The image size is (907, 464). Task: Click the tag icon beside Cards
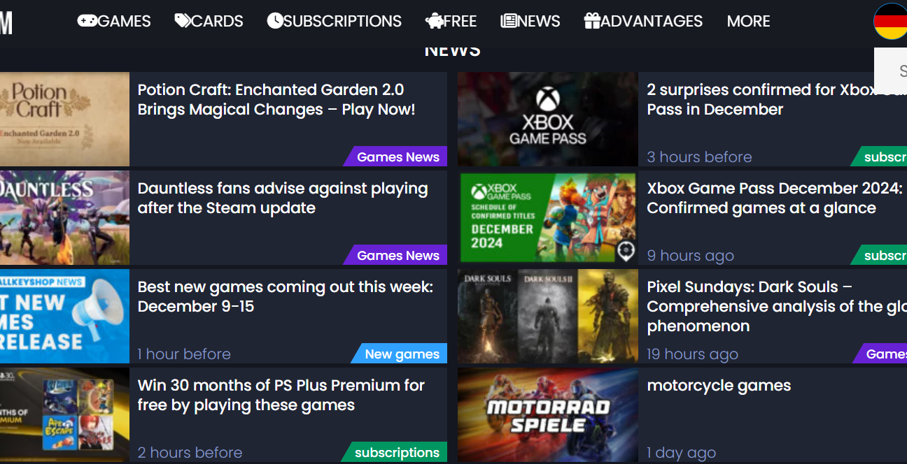(x=183, y=21)
